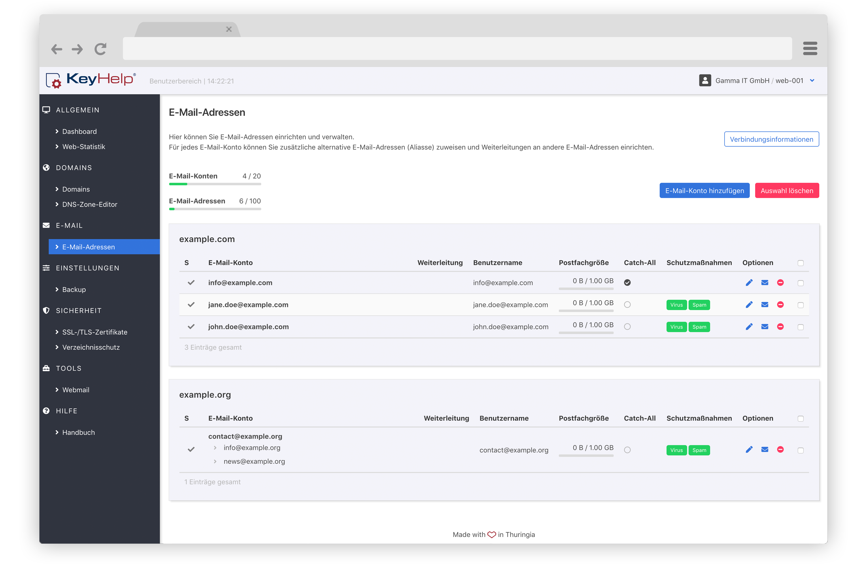
Task: Open the E-Mail section icon in sidebar
Action: click(x=46, y=225)
